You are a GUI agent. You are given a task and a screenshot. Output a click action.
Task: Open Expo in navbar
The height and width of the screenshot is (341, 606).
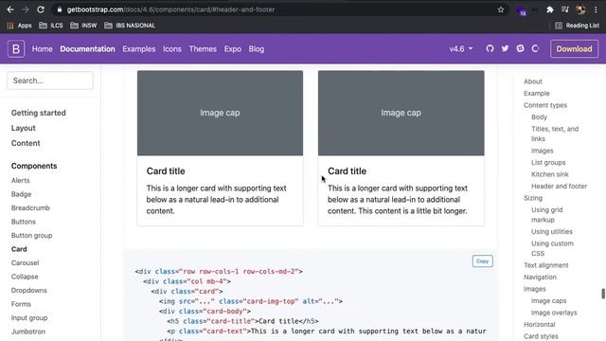[233, 49]
